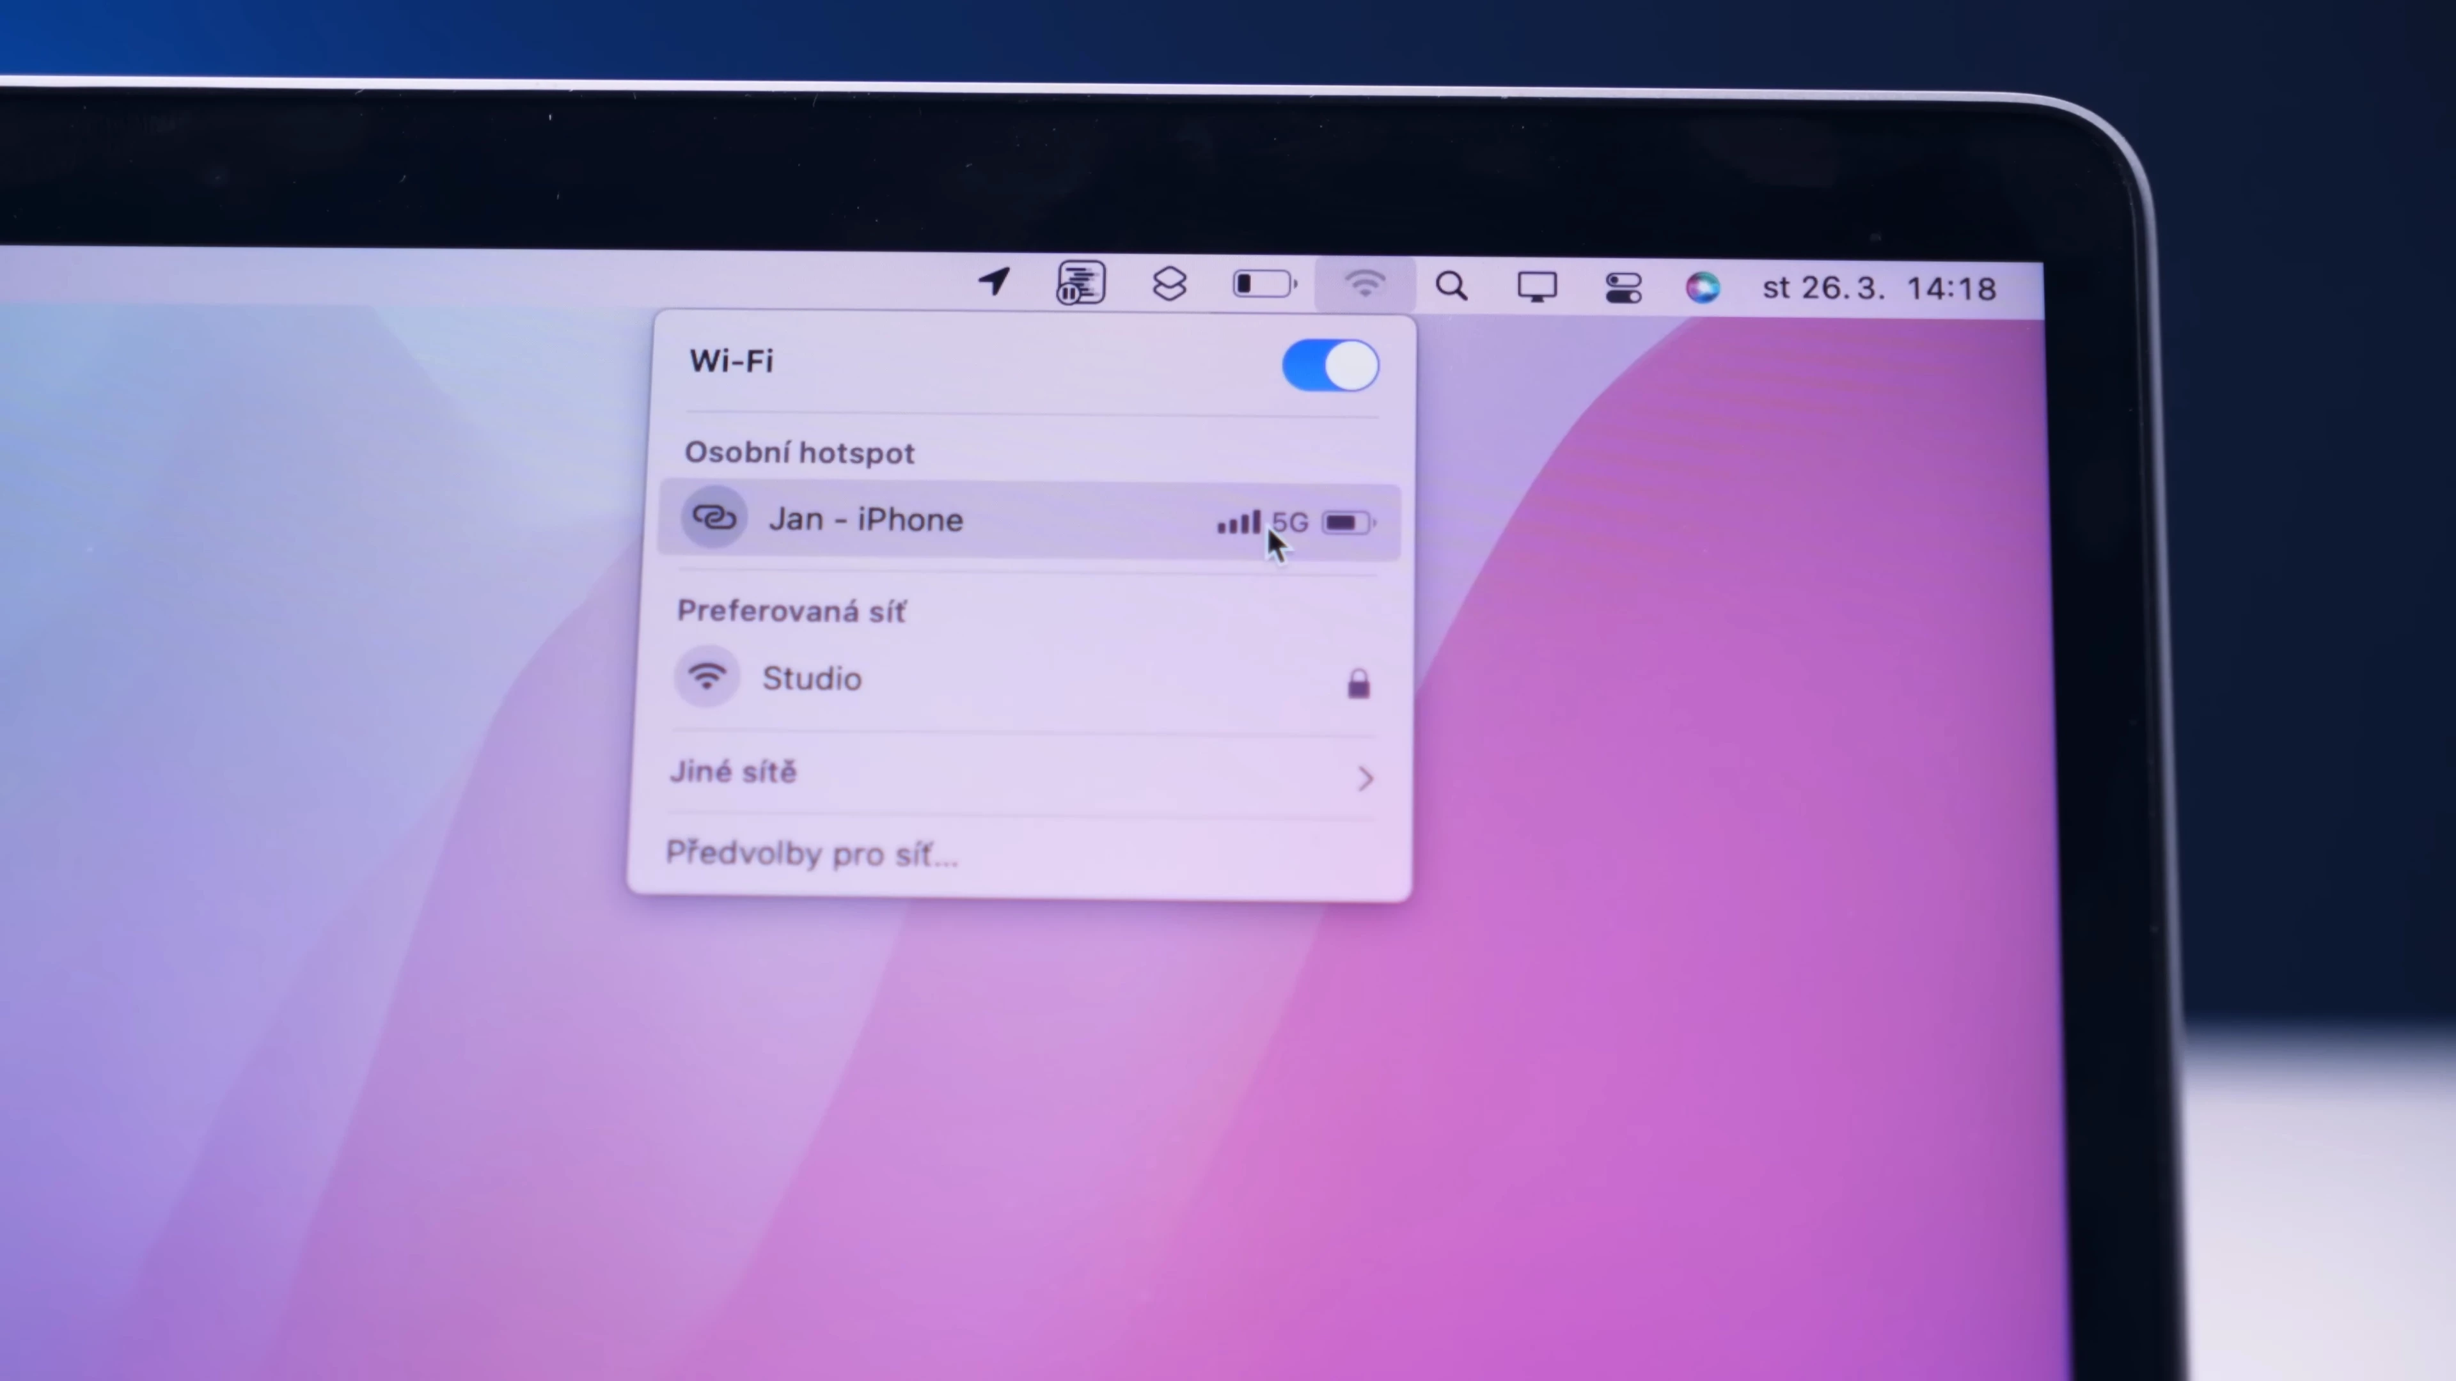Click the Osobní hotspot section header

(799, 453)
